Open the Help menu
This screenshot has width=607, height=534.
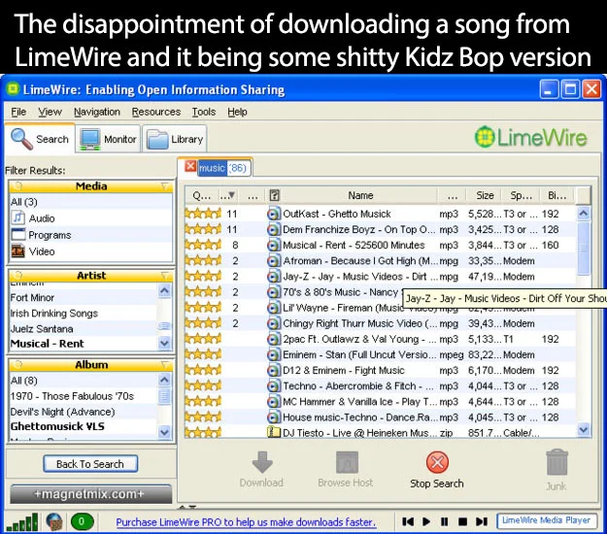click(237, 112)
